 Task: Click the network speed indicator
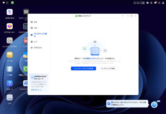coord(142,3)
